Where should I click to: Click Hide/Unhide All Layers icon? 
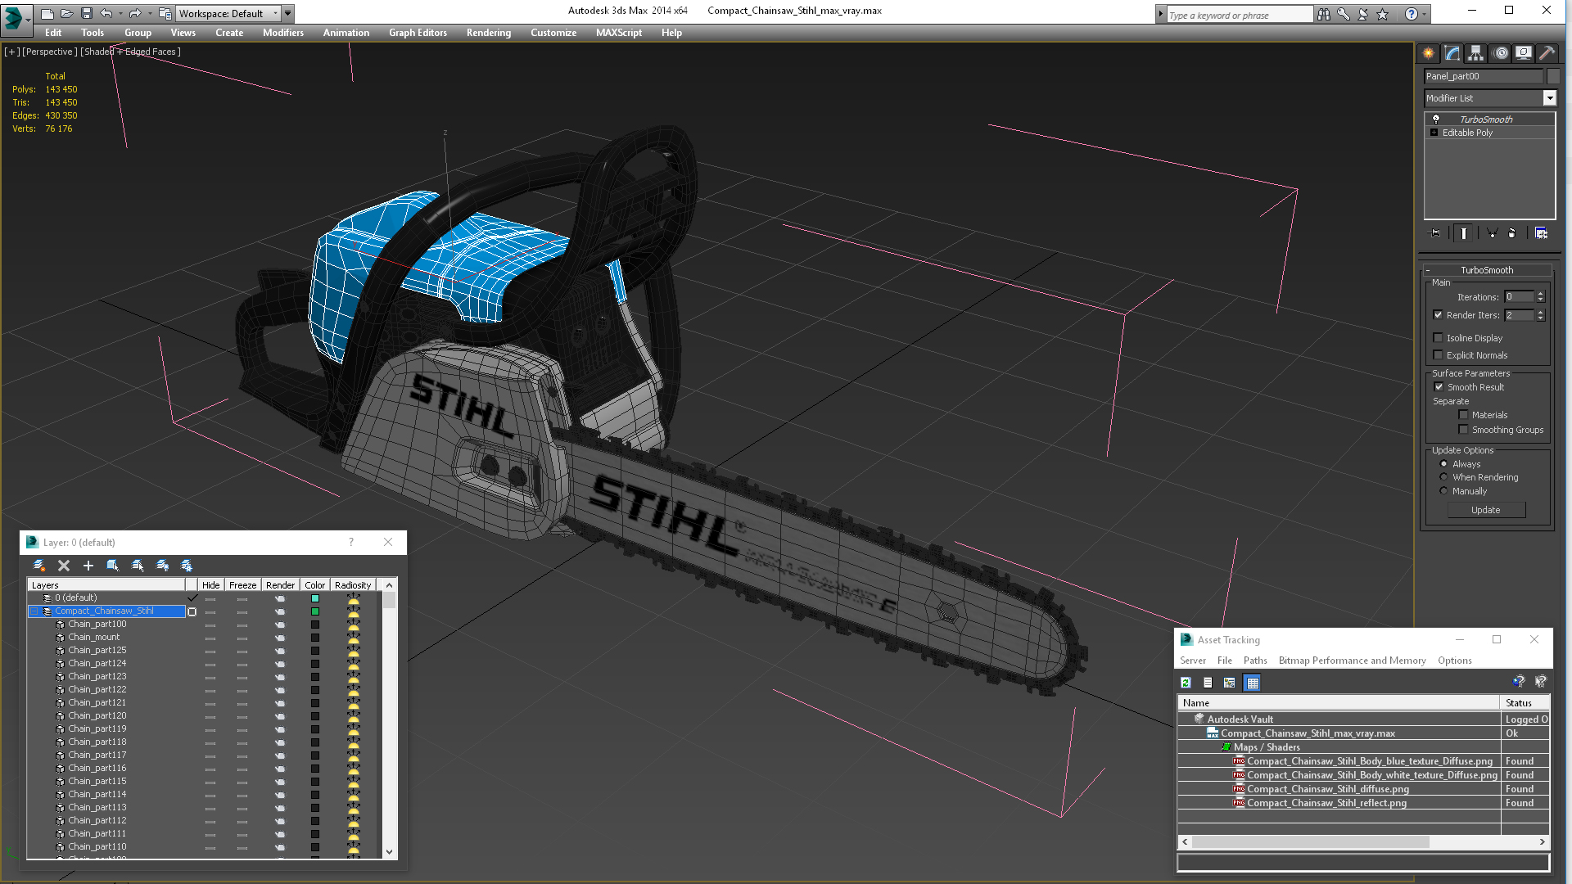coord(162,566)
